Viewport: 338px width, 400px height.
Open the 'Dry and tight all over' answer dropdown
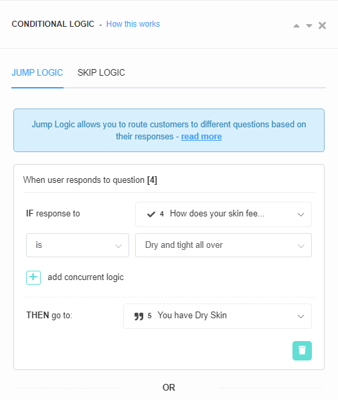tap(224, 245)
